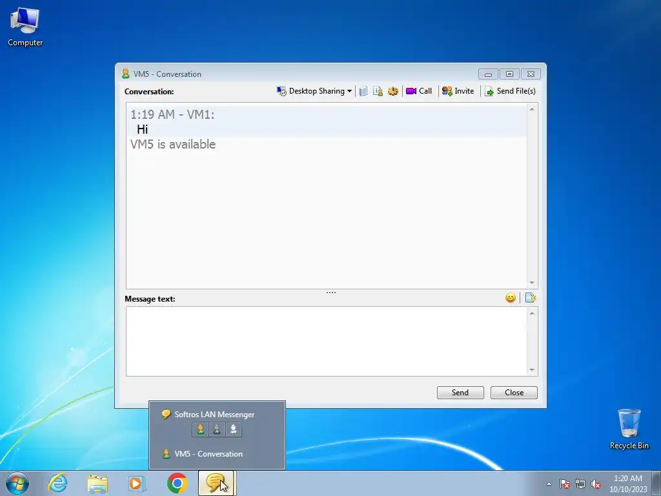Click the network tray icon
This screenshot has height=496, width=661.
(x=580, y=484)
